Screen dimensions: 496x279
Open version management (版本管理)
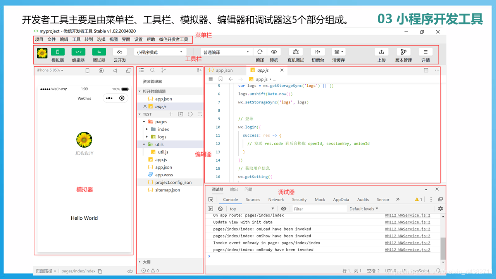click(403, 52)
